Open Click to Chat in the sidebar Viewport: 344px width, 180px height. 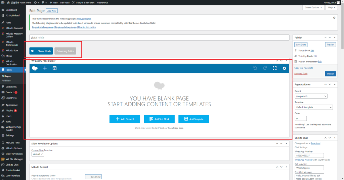13,165
